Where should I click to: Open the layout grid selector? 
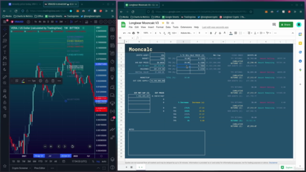pyautogui.click(x=96, y=21)
